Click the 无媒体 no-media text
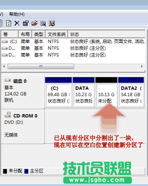 [11, 135]
